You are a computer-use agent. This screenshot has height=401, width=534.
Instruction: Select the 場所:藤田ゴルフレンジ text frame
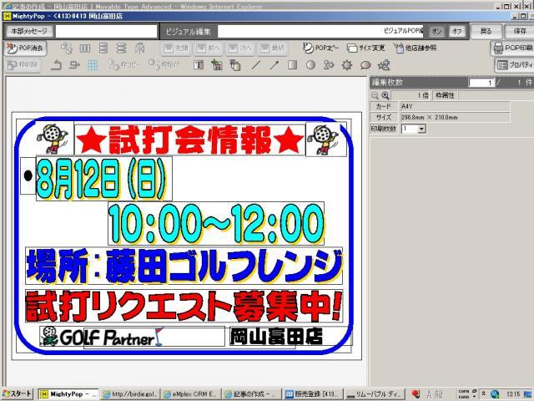pos(184,266)
